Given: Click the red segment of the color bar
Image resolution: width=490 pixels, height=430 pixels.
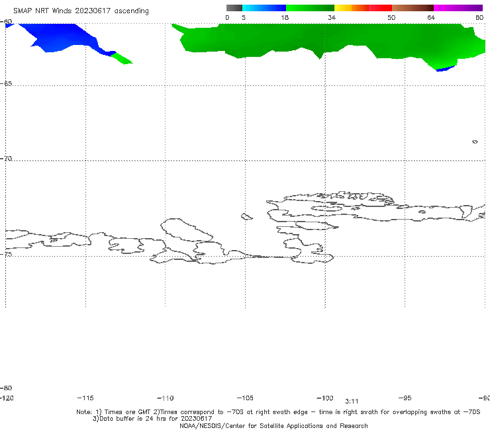Looking at the screenshot, I should (380, 8).
